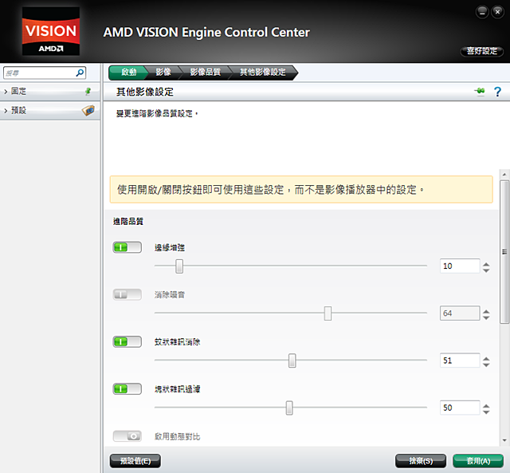
Task: Pin this page using the green pushpin icon
Action: click(480, 91)
